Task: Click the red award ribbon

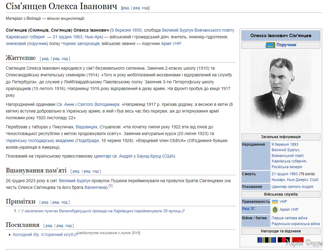Action: point(298,240)
